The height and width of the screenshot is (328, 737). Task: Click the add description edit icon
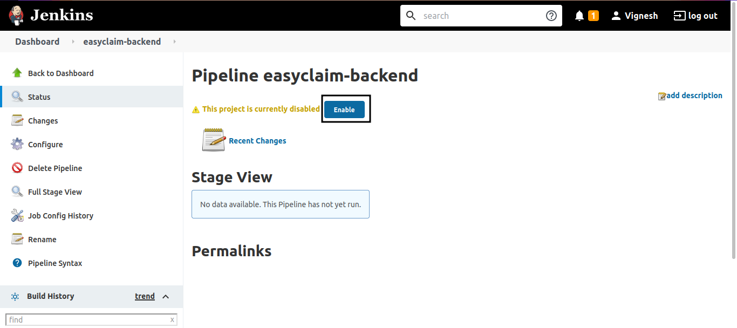662,96
